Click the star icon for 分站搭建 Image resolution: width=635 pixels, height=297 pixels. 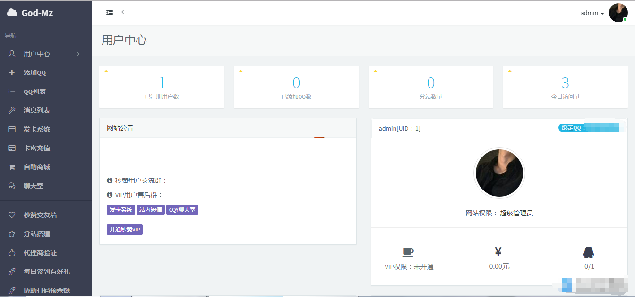click(12, 234)
